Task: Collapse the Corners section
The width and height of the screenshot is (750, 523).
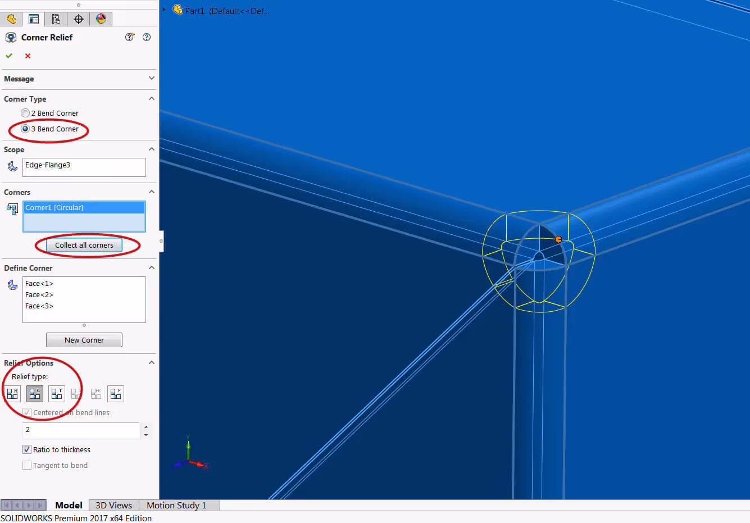Action: coord(151,192)
